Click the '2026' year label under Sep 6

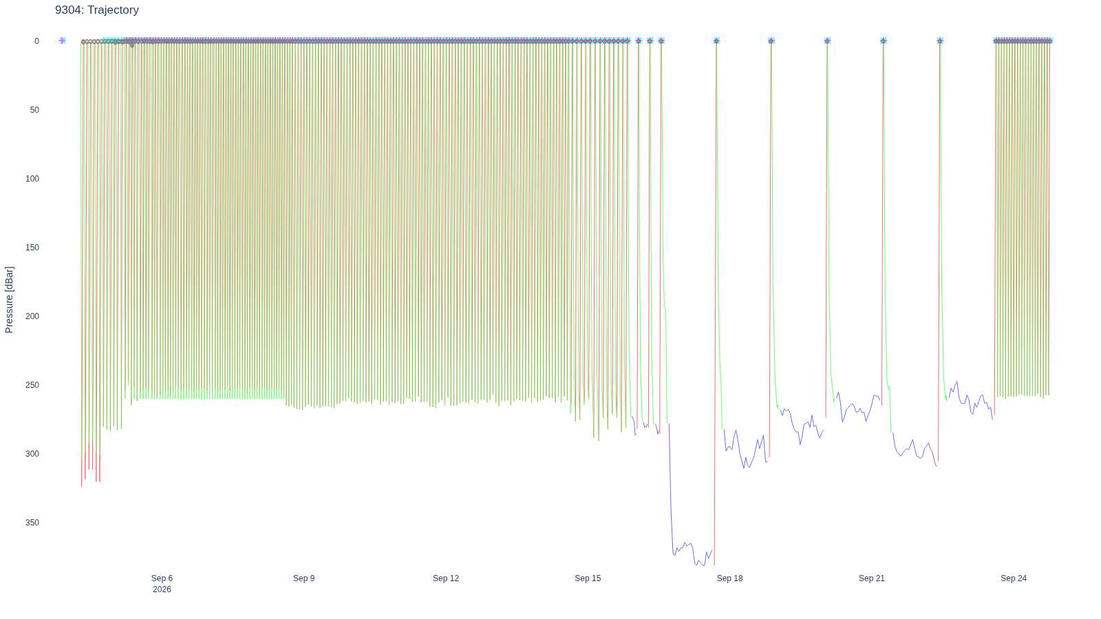point(162,589)
